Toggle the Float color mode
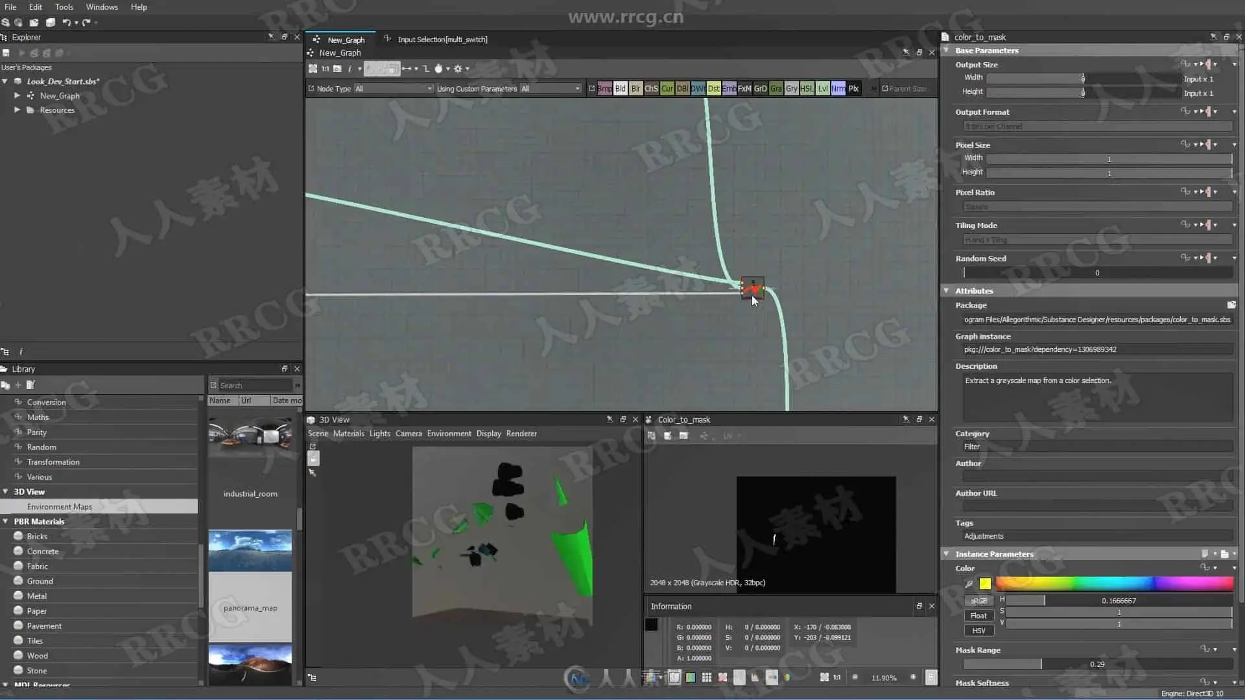The image size is (1245, 700). click(978, 616)
